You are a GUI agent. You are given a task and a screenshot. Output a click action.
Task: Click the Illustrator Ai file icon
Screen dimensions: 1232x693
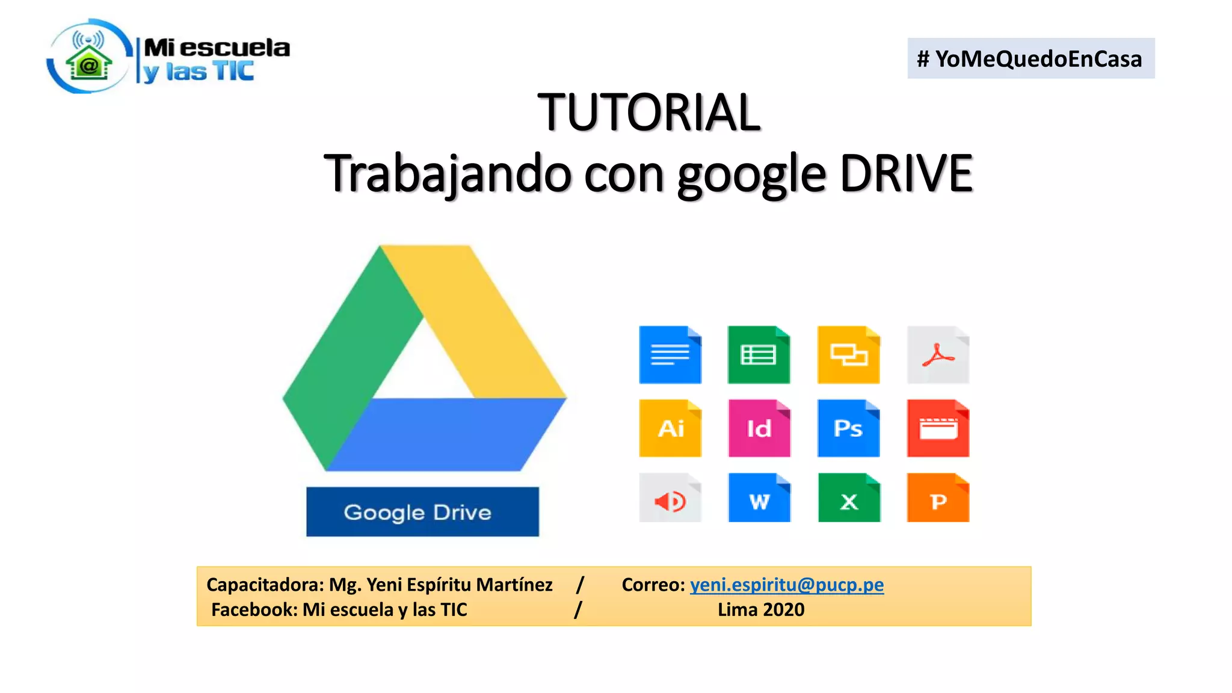670,428
